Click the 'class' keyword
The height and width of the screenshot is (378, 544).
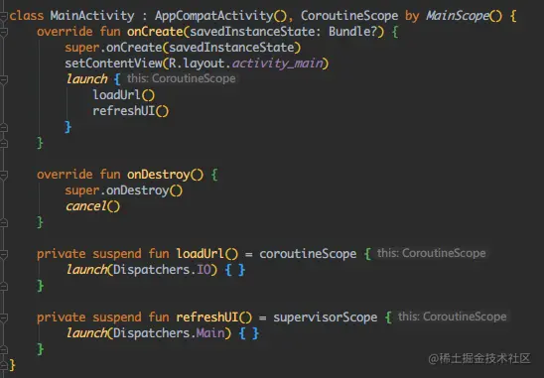[x=27, y=16]
